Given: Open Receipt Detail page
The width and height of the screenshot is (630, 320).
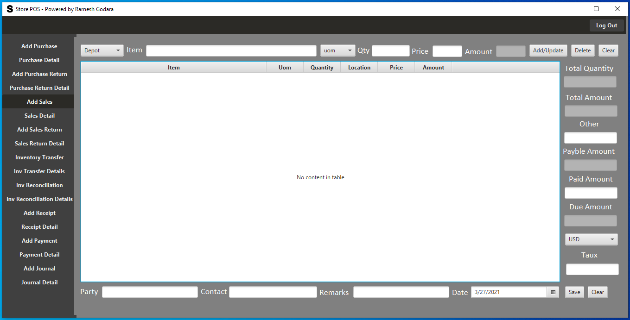Looking at the screenshot, I should [x=39, y=227].
